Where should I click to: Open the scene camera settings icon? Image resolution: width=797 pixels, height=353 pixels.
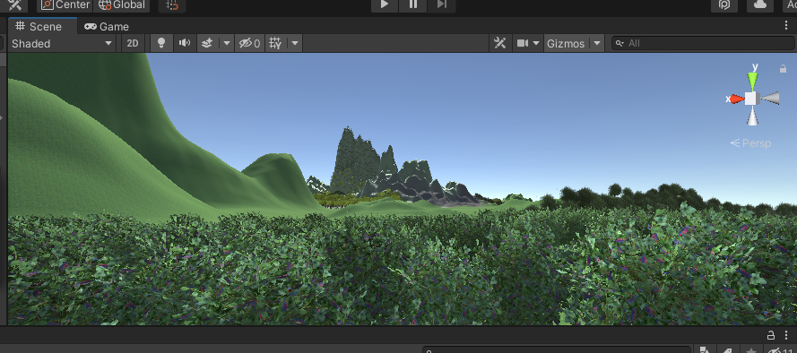[x=523, y=43]
